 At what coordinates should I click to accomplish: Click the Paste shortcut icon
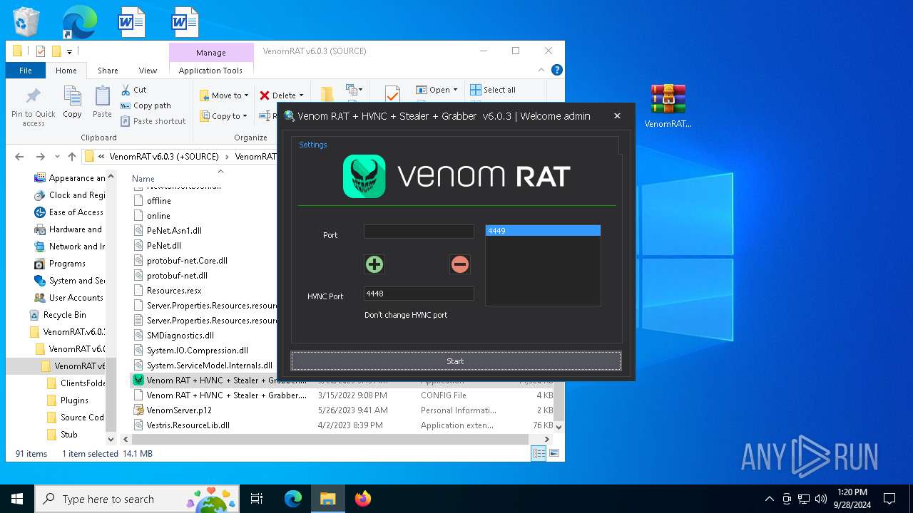126,121
